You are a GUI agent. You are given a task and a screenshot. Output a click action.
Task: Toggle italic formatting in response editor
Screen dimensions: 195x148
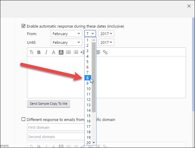click(x=46, y=53)
